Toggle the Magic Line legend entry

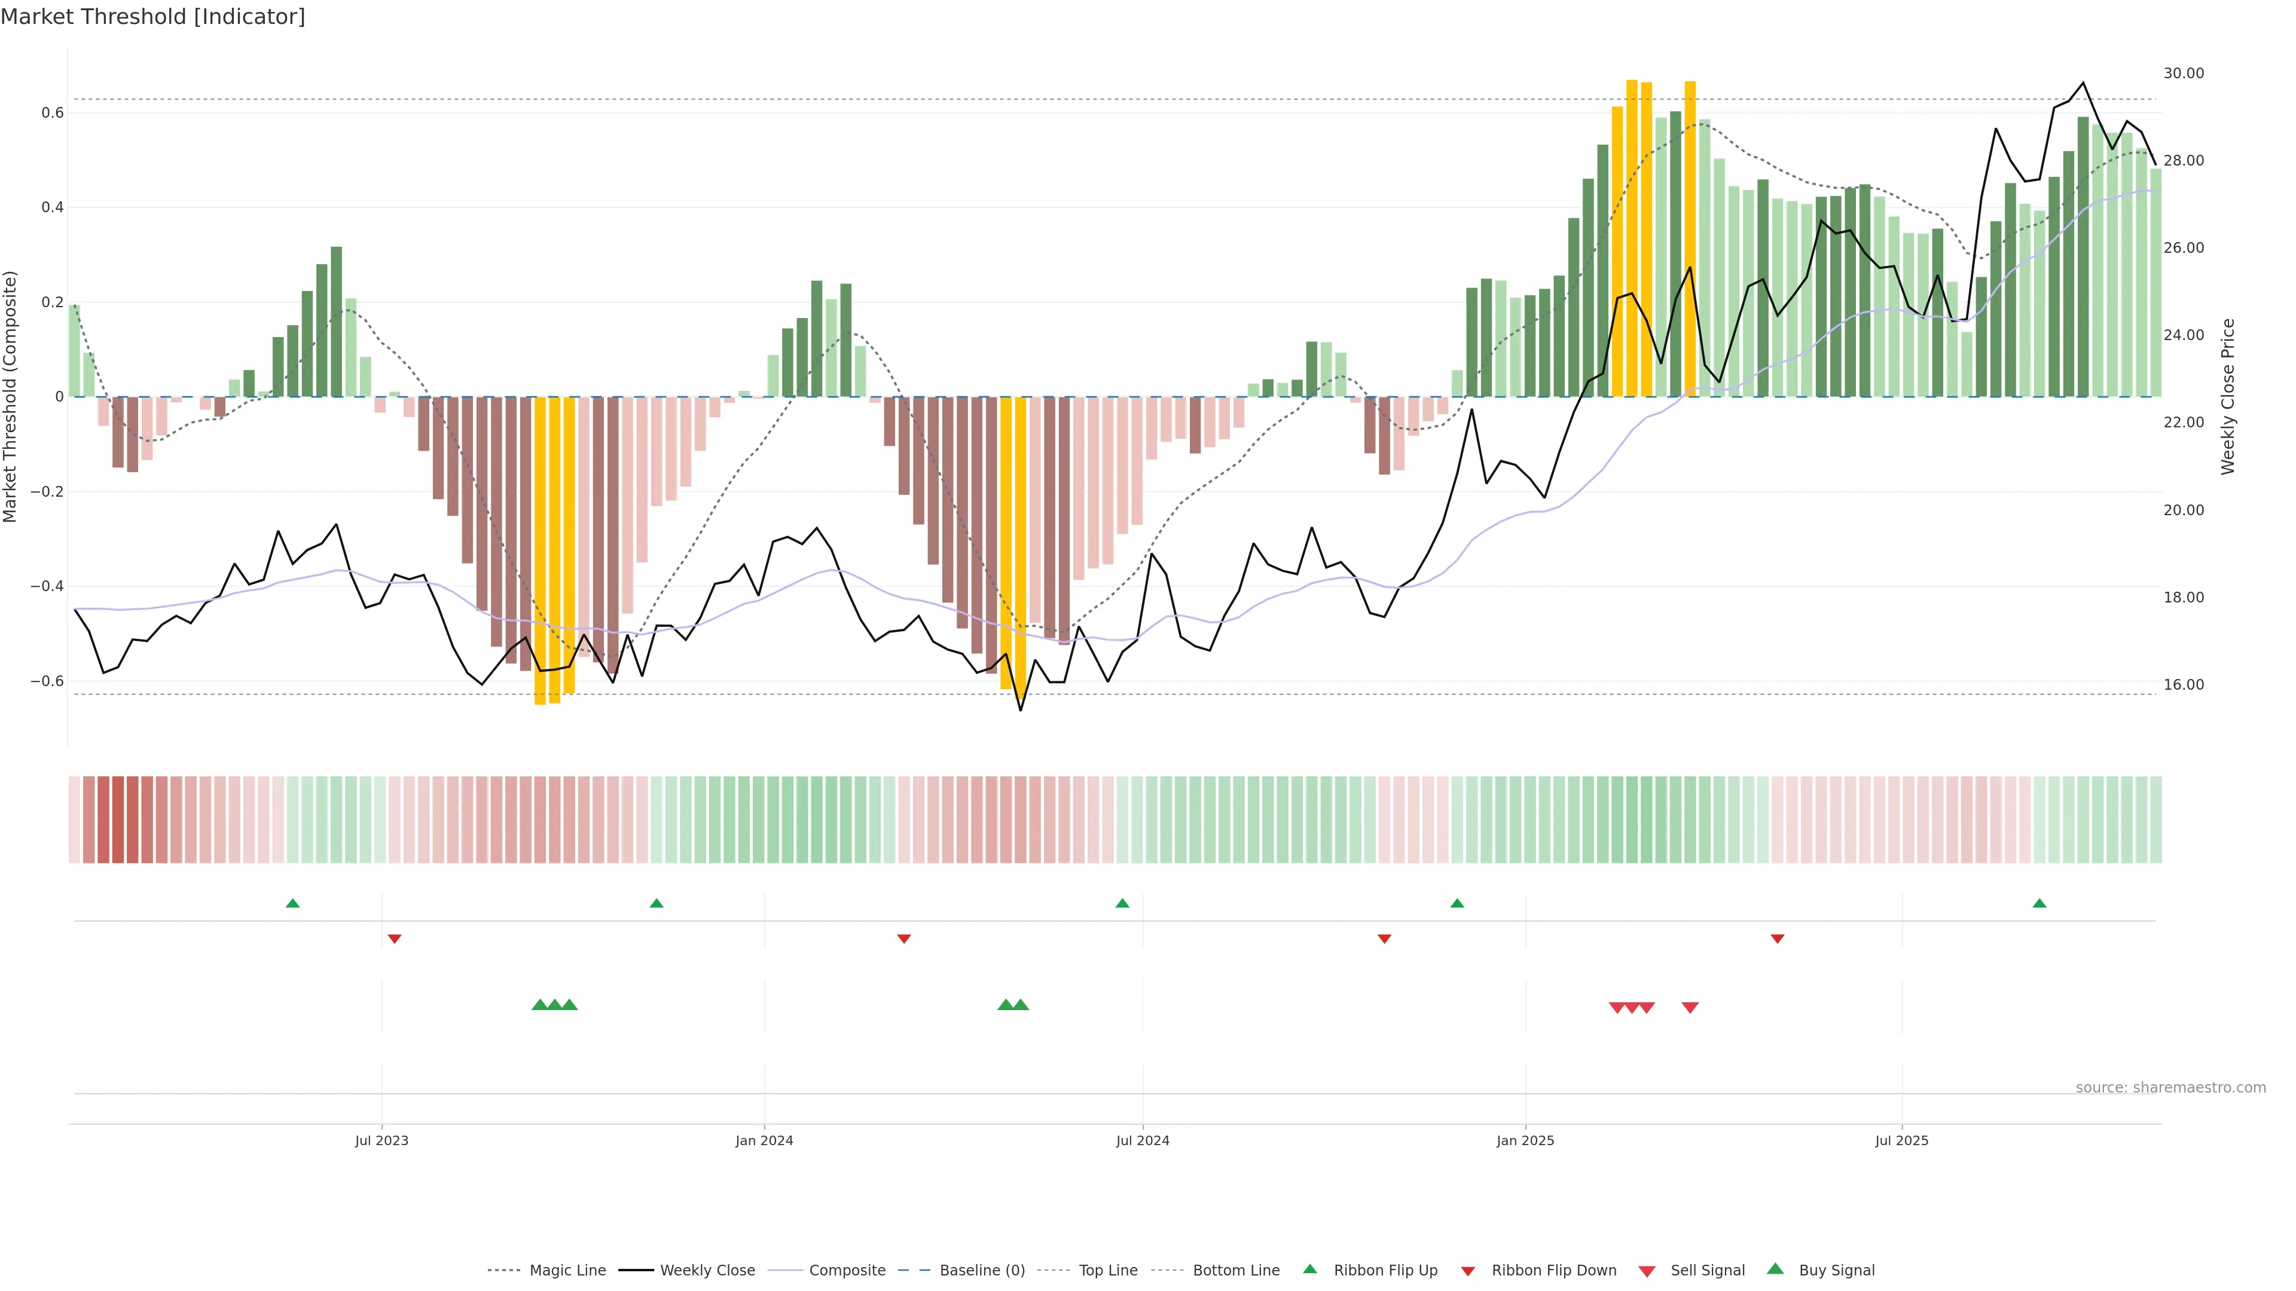click(567, 1271)
